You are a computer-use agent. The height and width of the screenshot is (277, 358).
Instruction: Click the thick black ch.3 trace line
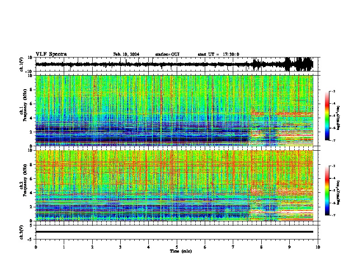coord(174,232)
